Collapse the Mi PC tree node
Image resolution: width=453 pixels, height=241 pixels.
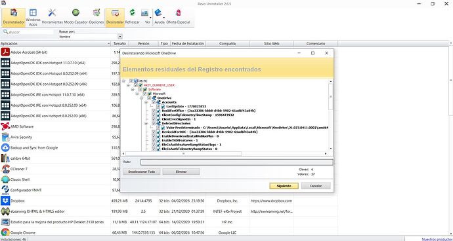124,81
